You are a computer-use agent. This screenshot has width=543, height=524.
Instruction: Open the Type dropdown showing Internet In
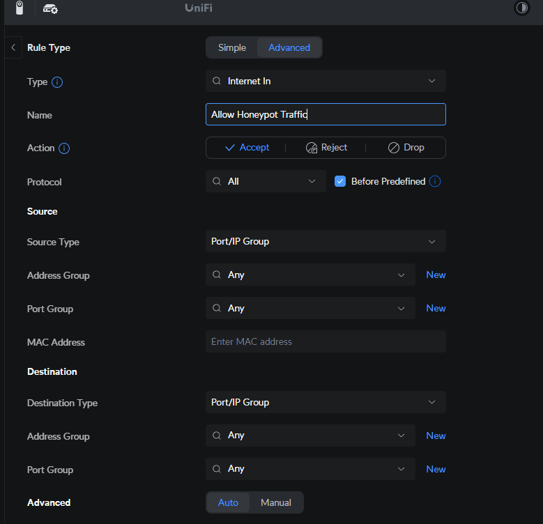(326, 81)
